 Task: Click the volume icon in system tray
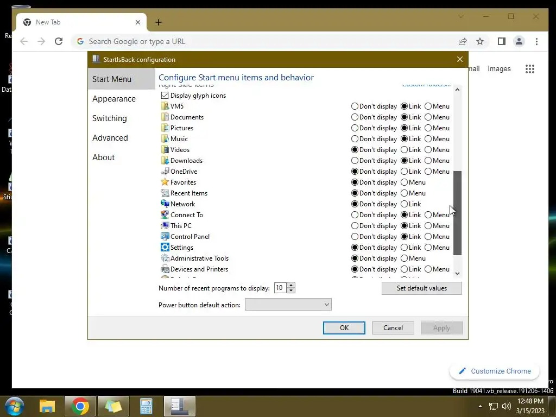pyautogui.click(x=507, y=406)
